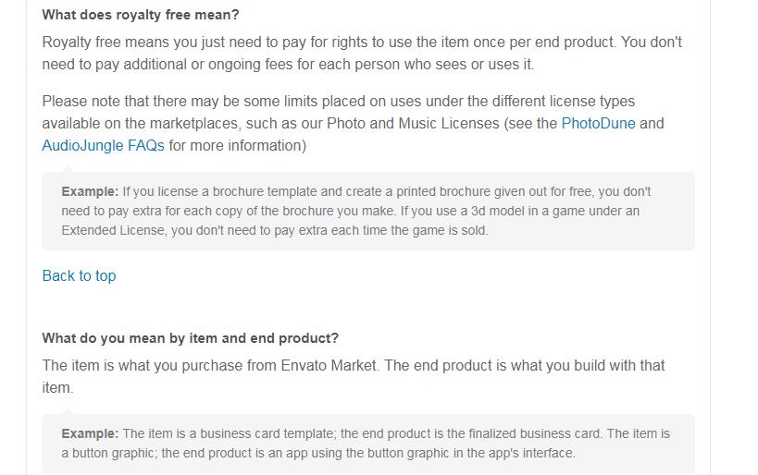Click the "What does royalty free mean?" heading
Viewport: 758px width, 475px height.
[140, 15]
